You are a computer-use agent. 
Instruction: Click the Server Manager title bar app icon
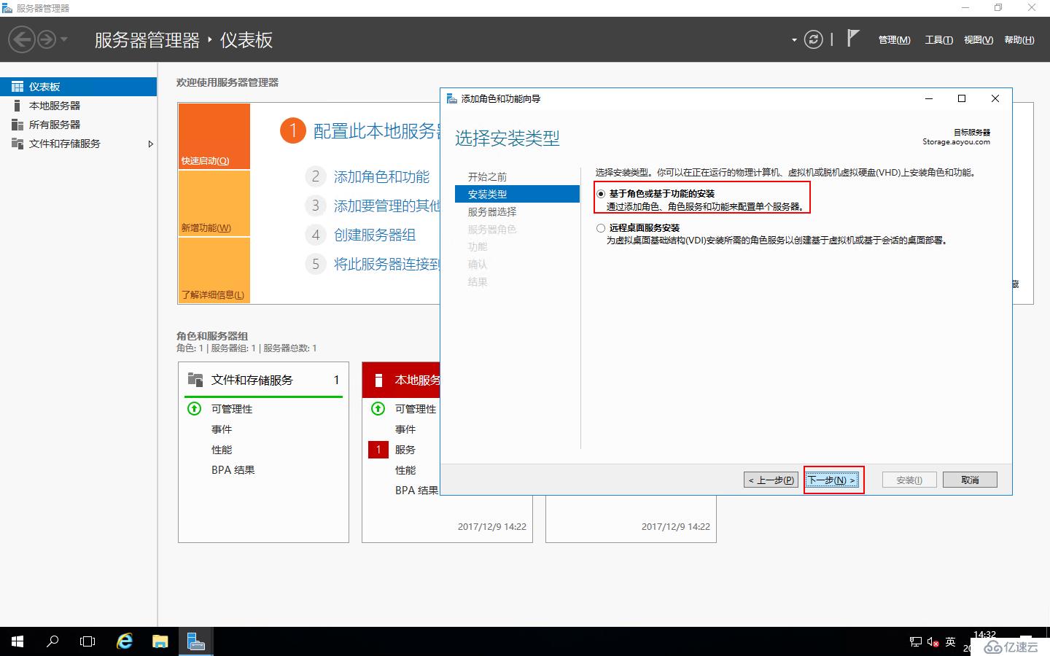coord(7,8)
